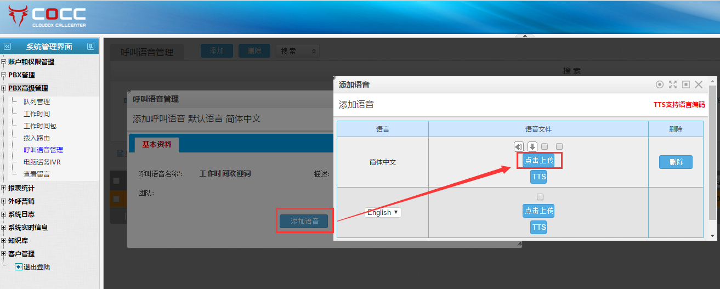Click the fullscreen expand icon of 添加语音 dialog
The height and width of the screenshot is (289, 720).
pyautogui.click(x=673, y=84)
